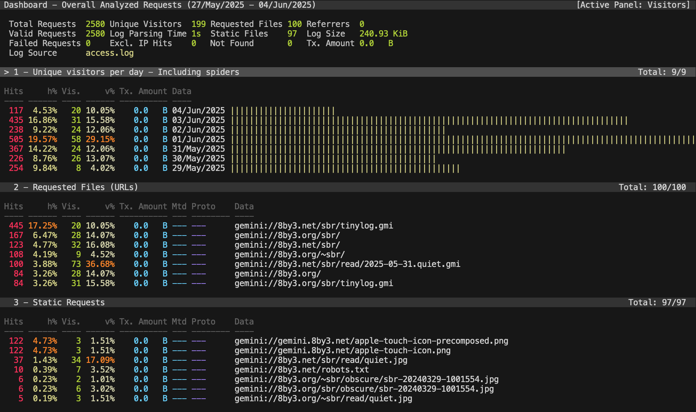Viewport: 696px width, 412px height.
Task: Click the Proto column header in Static Requests
Action: tap(203, 322)
